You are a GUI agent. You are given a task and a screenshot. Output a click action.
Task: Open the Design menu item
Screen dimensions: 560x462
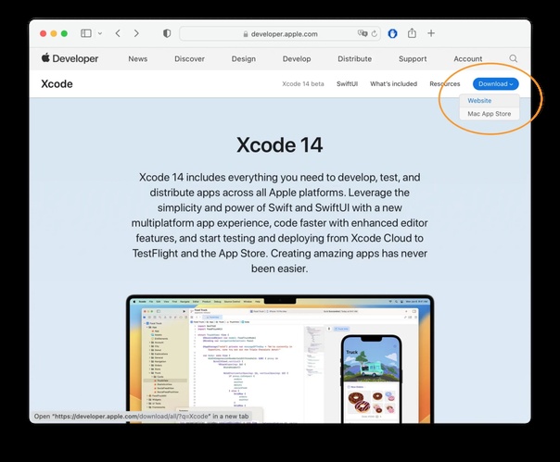click(x=244, y=59)
